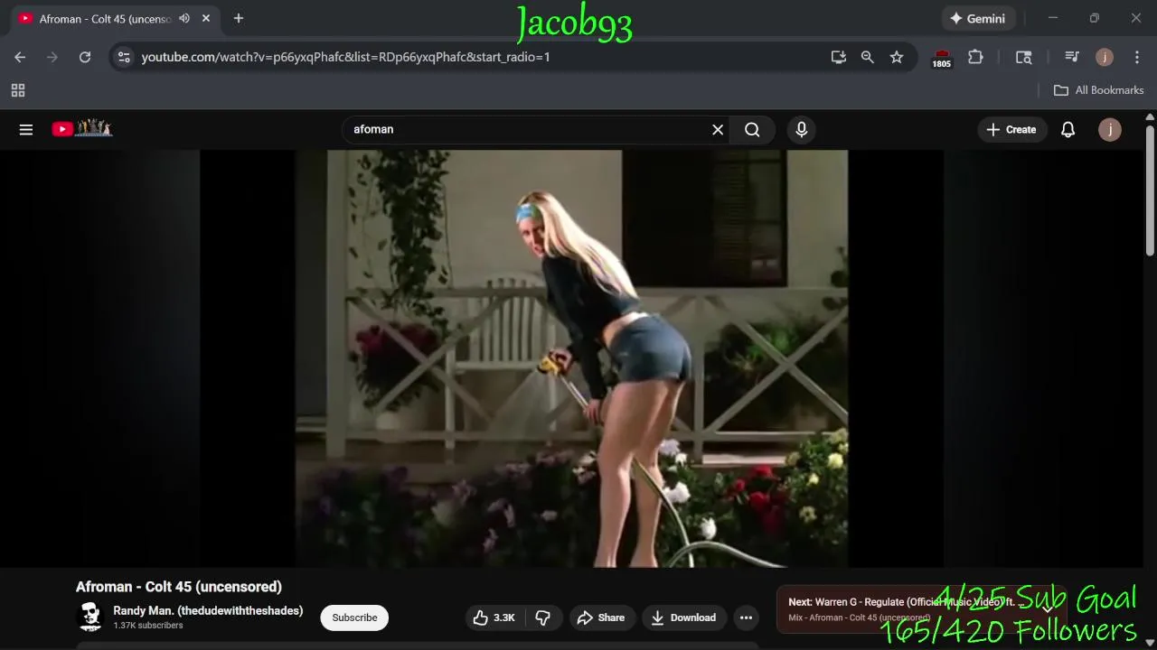Click the 1.37K subscribers text
Viewport: 1157px width, 650px height.
pyautogui.click(x=148, y=626)
